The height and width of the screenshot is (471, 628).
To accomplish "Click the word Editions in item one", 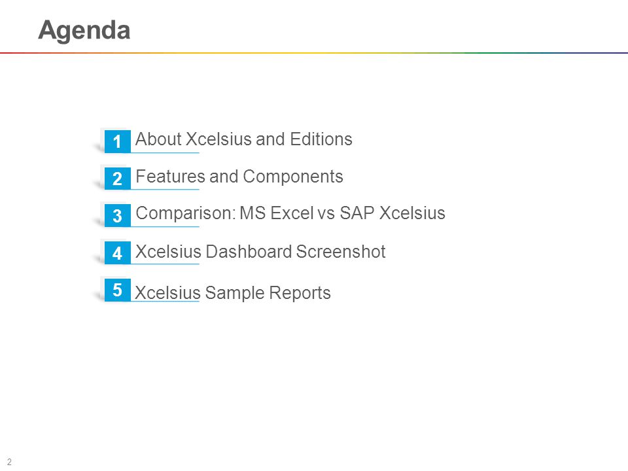I will pyautogui.click(x=321, y=139).
